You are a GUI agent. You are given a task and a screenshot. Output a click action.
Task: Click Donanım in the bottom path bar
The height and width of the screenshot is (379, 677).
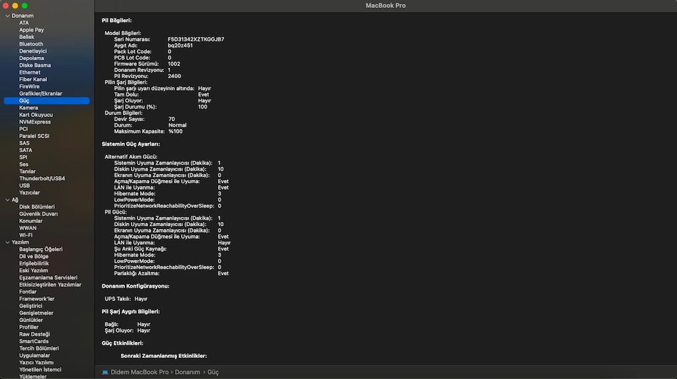[x=187, y=372]
